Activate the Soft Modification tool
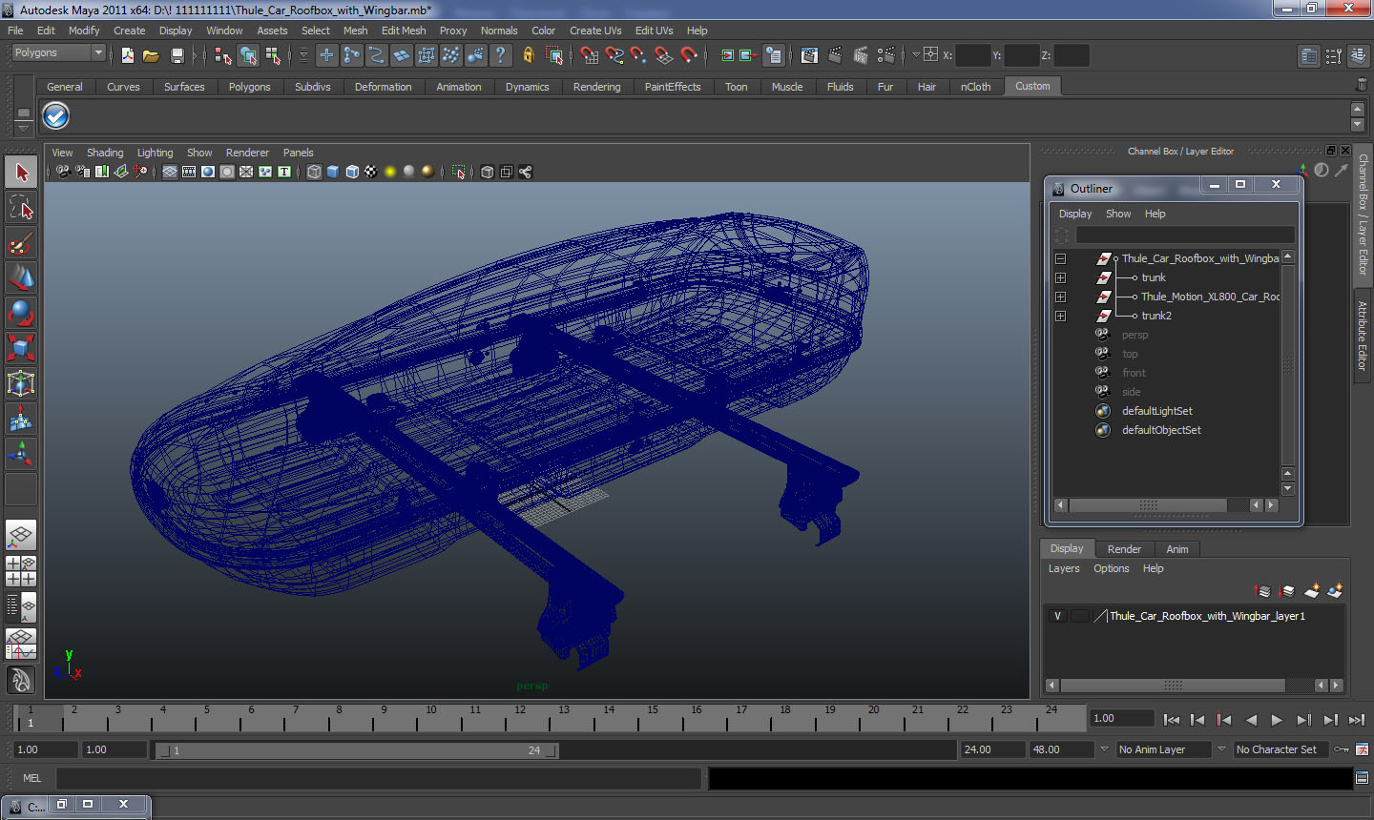Image resolution: width=1374 pixels, height=820 pixels. 21,419
